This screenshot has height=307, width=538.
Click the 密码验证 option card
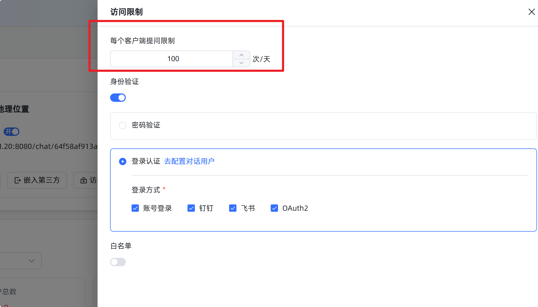(323, 126)
